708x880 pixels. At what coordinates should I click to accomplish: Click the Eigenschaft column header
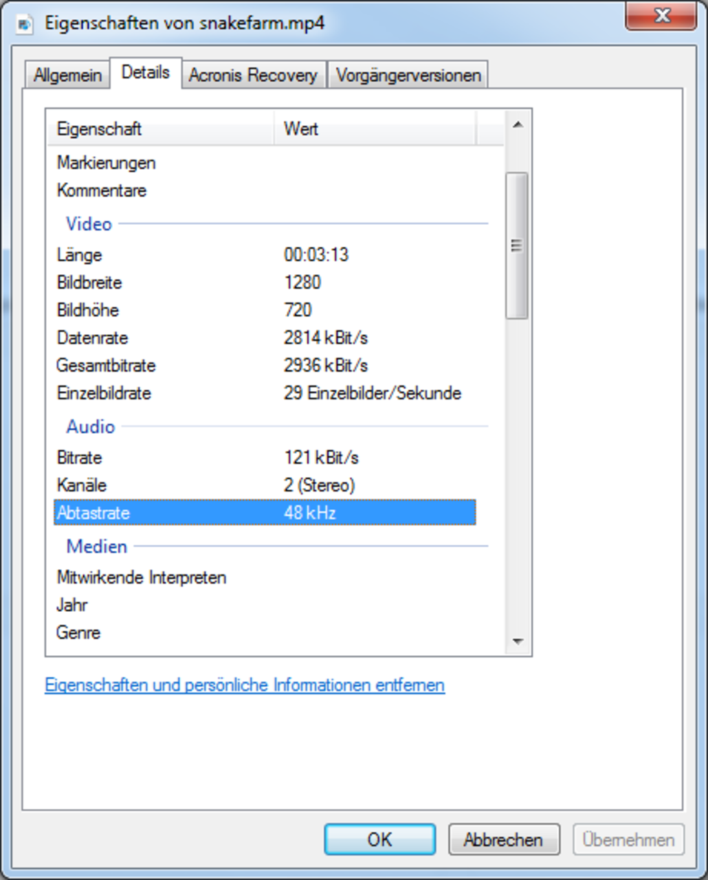point(160,129)
